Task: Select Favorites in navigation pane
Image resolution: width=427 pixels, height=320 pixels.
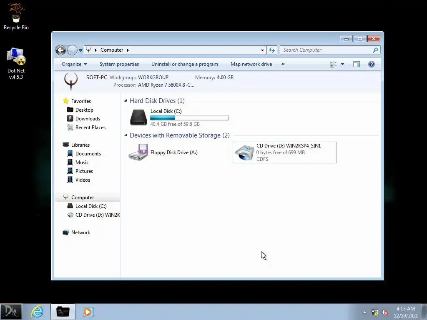Action: point(81,101)
